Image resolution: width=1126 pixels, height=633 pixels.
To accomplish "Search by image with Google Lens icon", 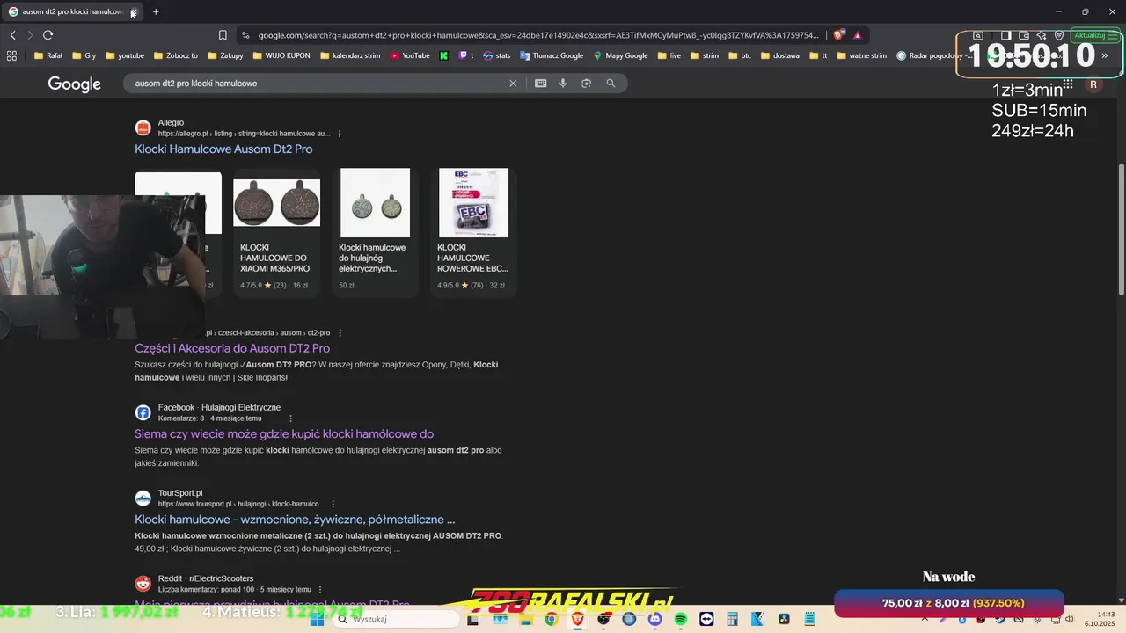I will pyautogui.click(x=586, y=83).
